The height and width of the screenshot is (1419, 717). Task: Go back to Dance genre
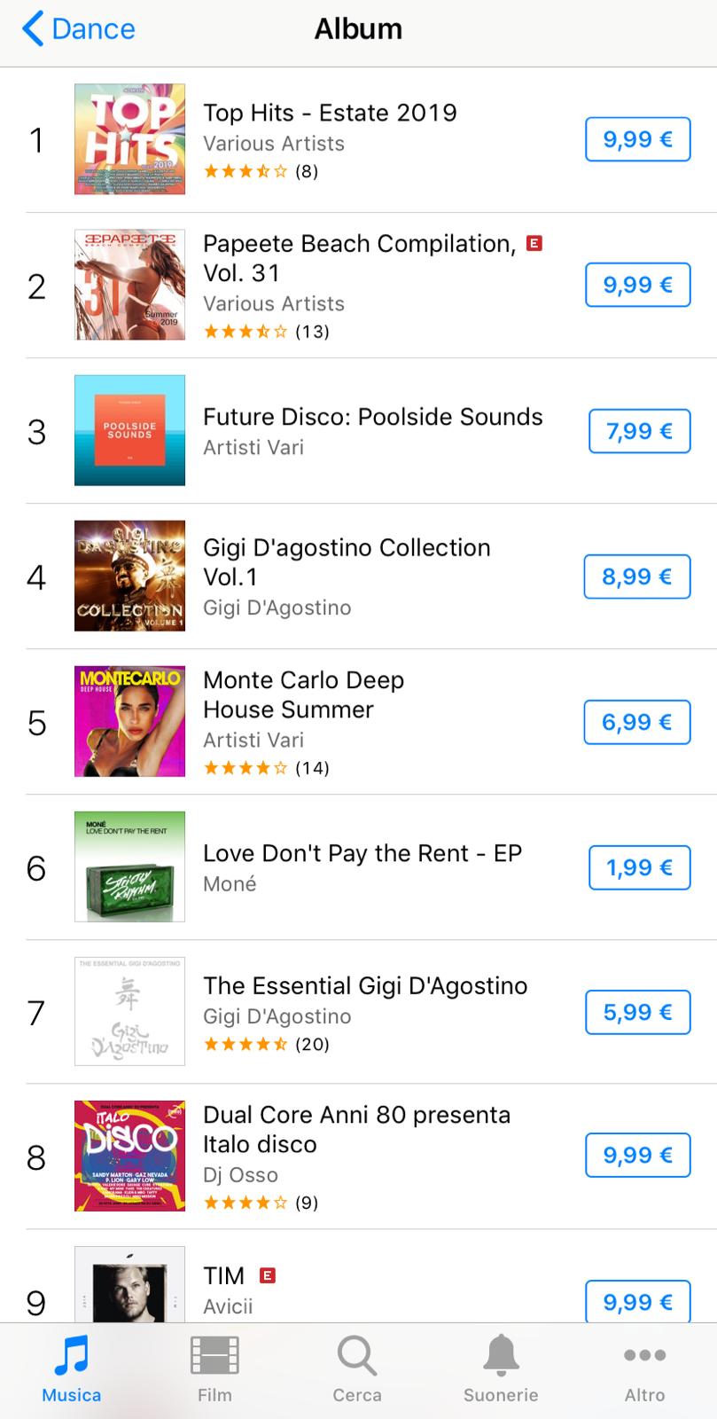pyautogui.click(x=79, y=29)
